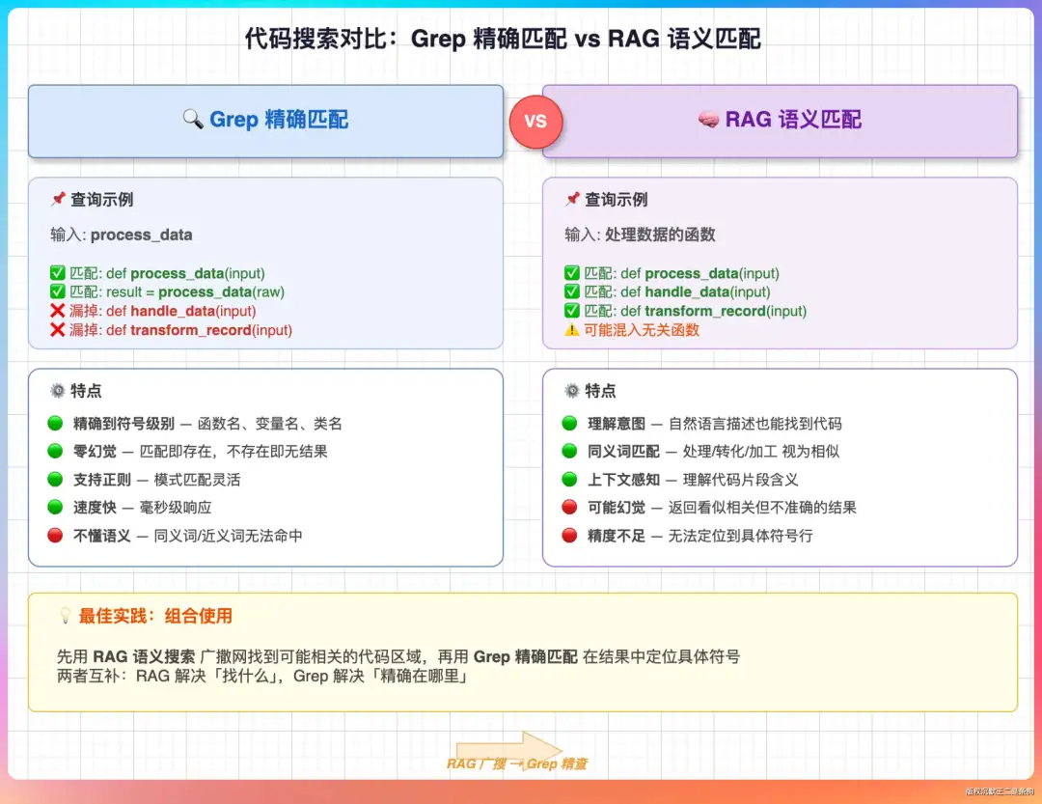The width and height of the screenshot is (1042, 804).
Task: Click the green dot beside 同义词匹配
Action: (569, 451)
